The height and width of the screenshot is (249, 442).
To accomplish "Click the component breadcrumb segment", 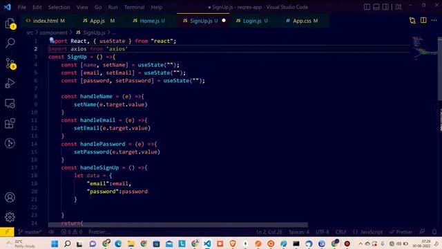I will pyautogui.click(x=54, y=33).
